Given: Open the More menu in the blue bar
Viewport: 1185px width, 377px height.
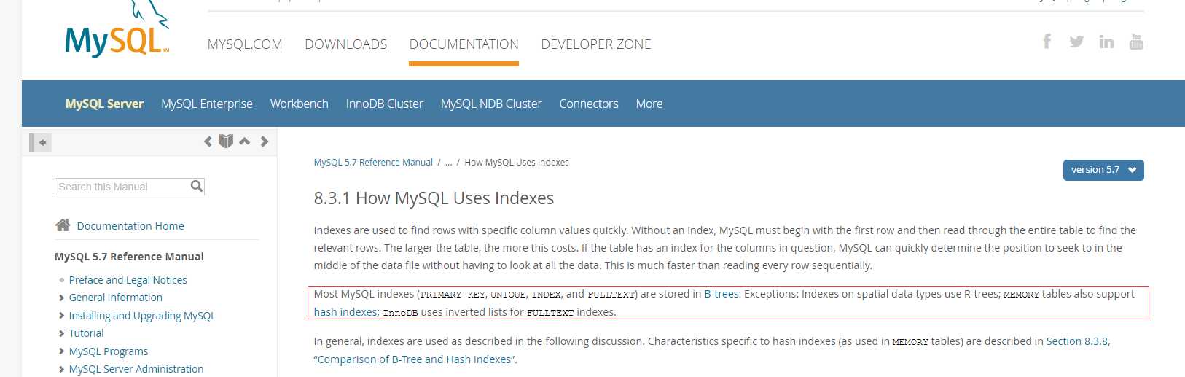Looking at the screenshot, I should tap(649, 104).
